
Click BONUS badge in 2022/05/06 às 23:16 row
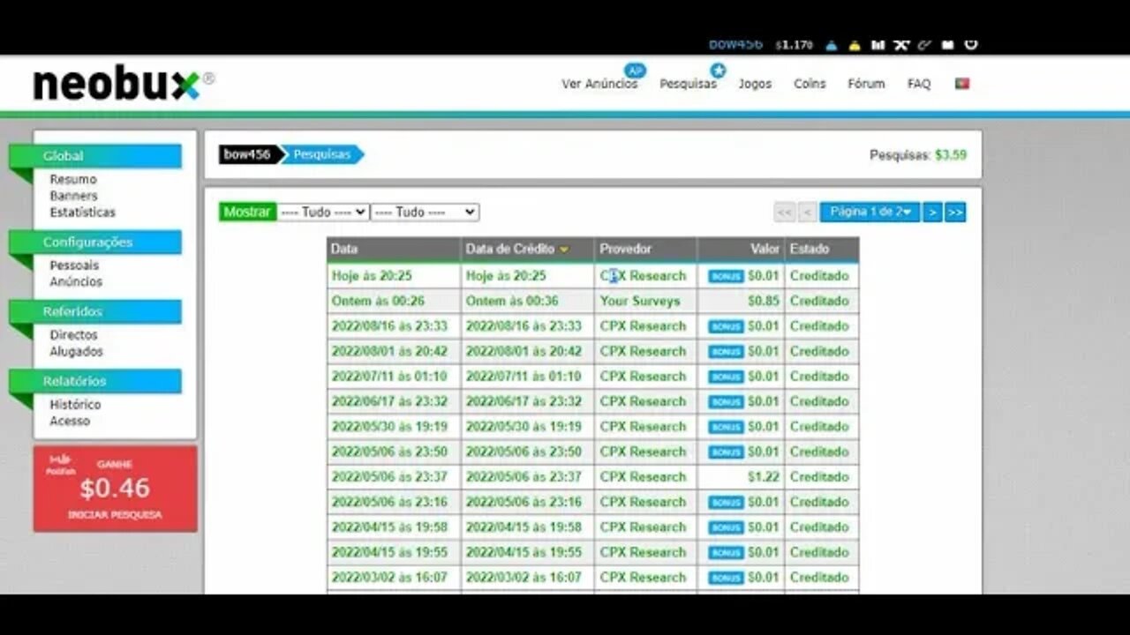click(726, 503)
